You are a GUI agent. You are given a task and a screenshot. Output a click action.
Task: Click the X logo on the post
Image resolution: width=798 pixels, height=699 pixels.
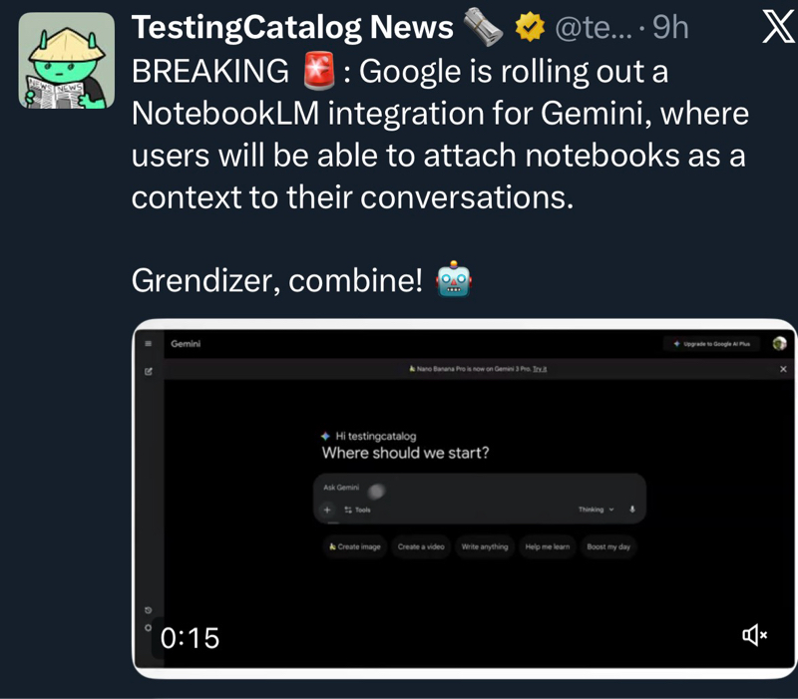[x=776, y=28]
